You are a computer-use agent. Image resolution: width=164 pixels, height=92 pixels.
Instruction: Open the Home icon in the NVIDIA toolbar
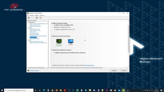point(40,18)
